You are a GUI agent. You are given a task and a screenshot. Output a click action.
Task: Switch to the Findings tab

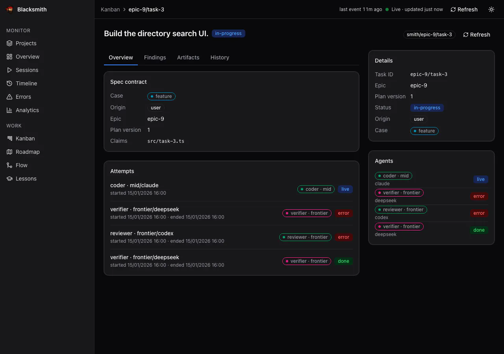[x=155, y=57]
